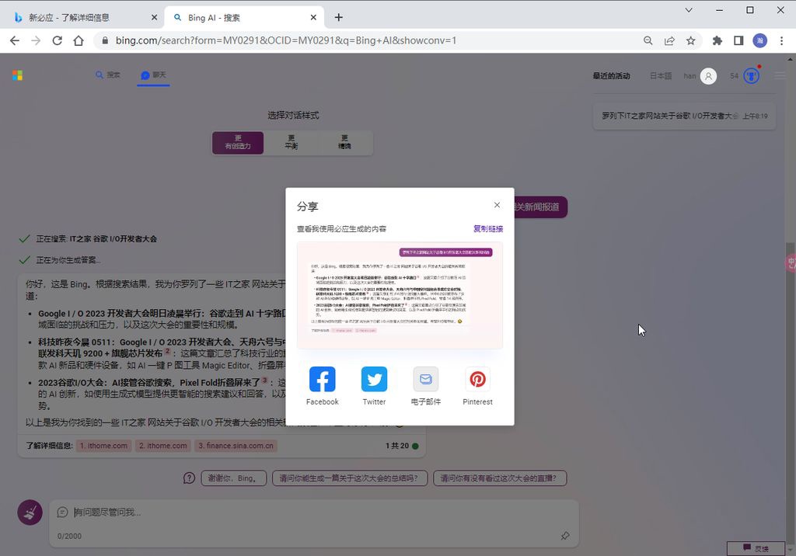Switch to the 聊天 tab

point(152,75)
